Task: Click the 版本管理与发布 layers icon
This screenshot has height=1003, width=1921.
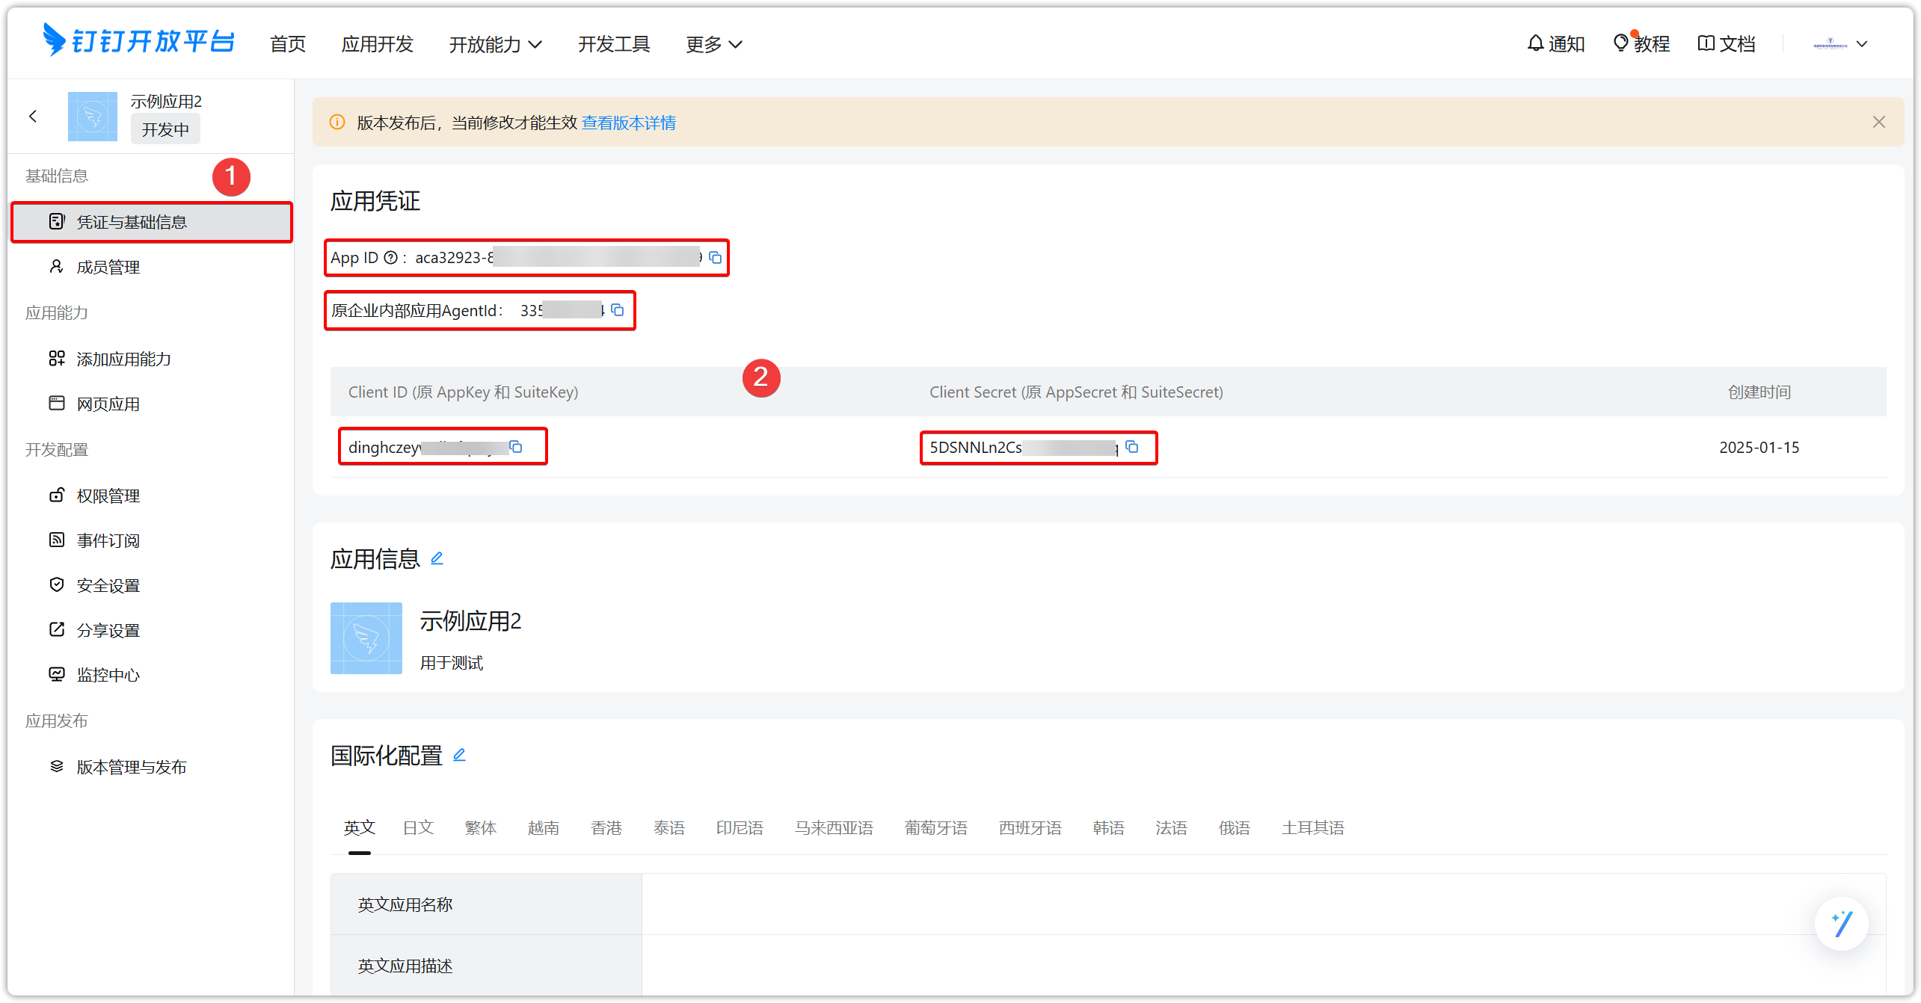Action: tap(57, 767)
